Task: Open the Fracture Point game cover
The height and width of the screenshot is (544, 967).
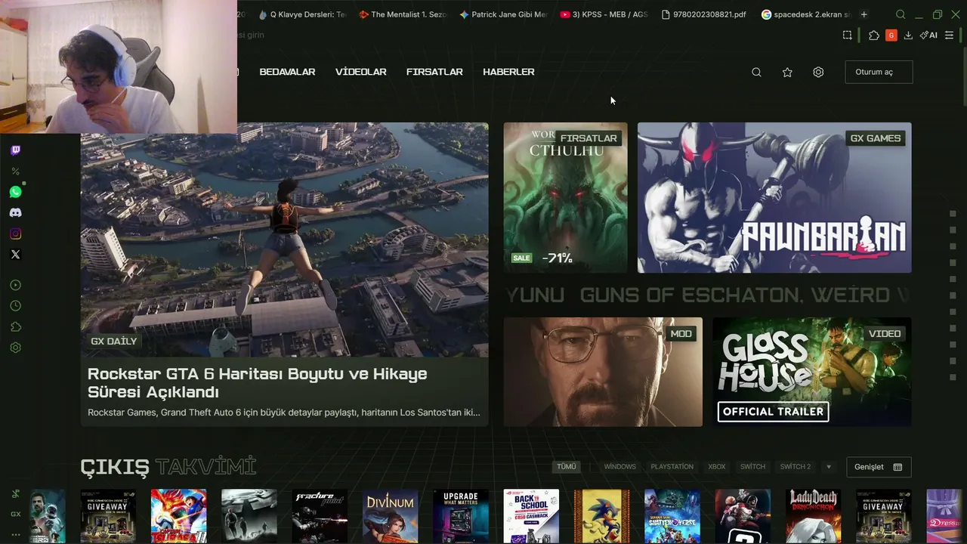Action: [320, 516]
